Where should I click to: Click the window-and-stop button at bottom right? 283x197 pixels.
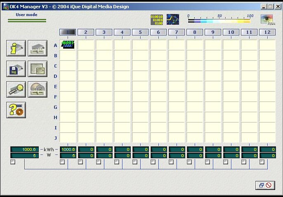(x=265, y=185)
